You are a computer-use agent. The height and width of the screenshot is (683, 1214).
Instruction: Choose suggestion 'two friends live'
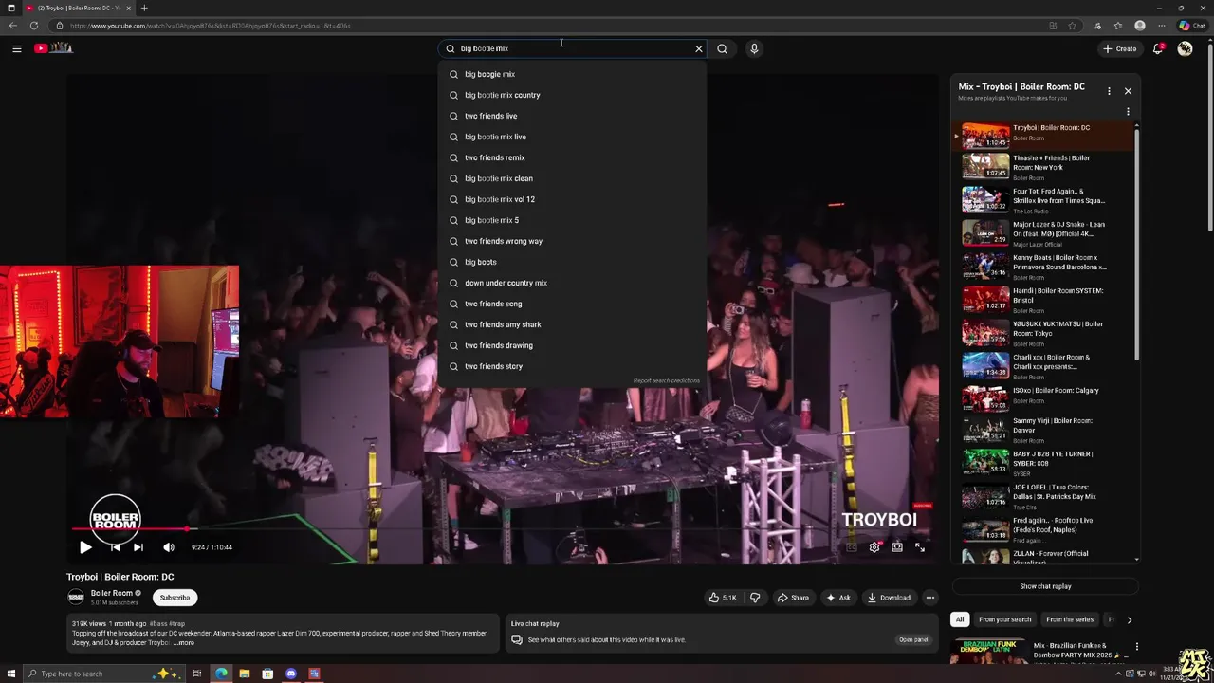[x=572, y=116]
